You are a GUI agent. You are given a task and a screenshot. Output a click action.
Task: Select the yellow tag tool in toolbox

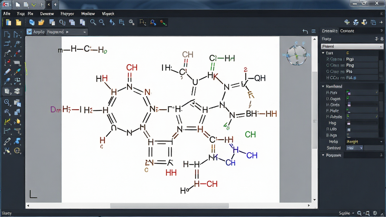pos(17,122)
